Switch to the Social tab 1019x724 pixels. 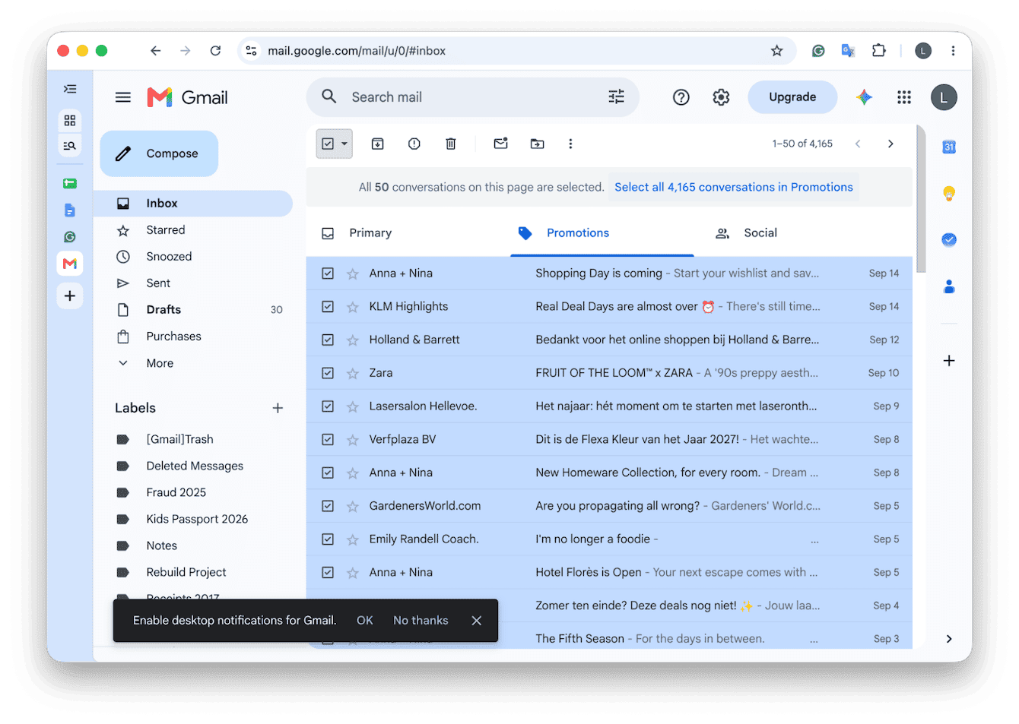[760, 233]
